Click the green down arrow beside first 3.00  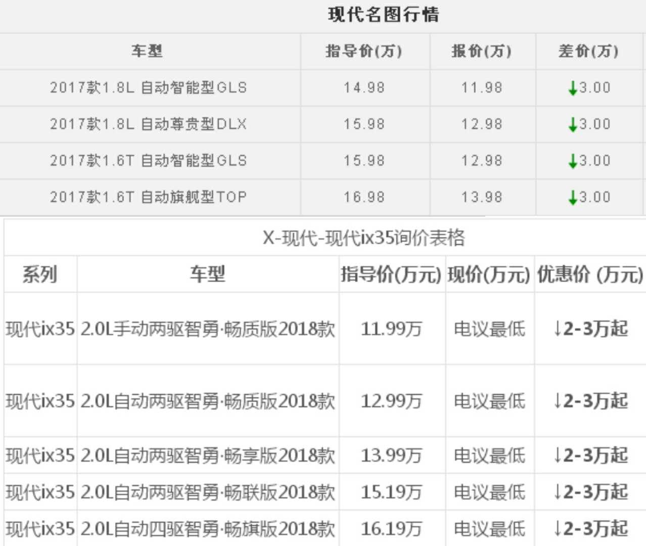[573, 87]
